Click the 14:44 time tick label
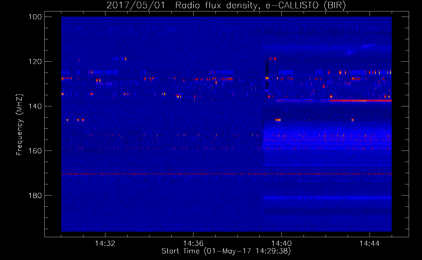This screenshot has width=422, height=260. (370, 243)
